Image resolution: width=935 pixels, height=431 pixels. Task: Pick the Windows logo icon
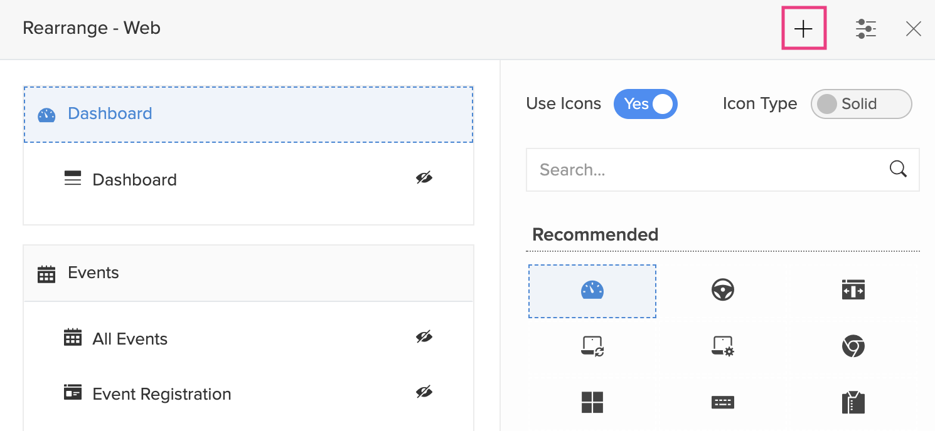click(592, 402)
